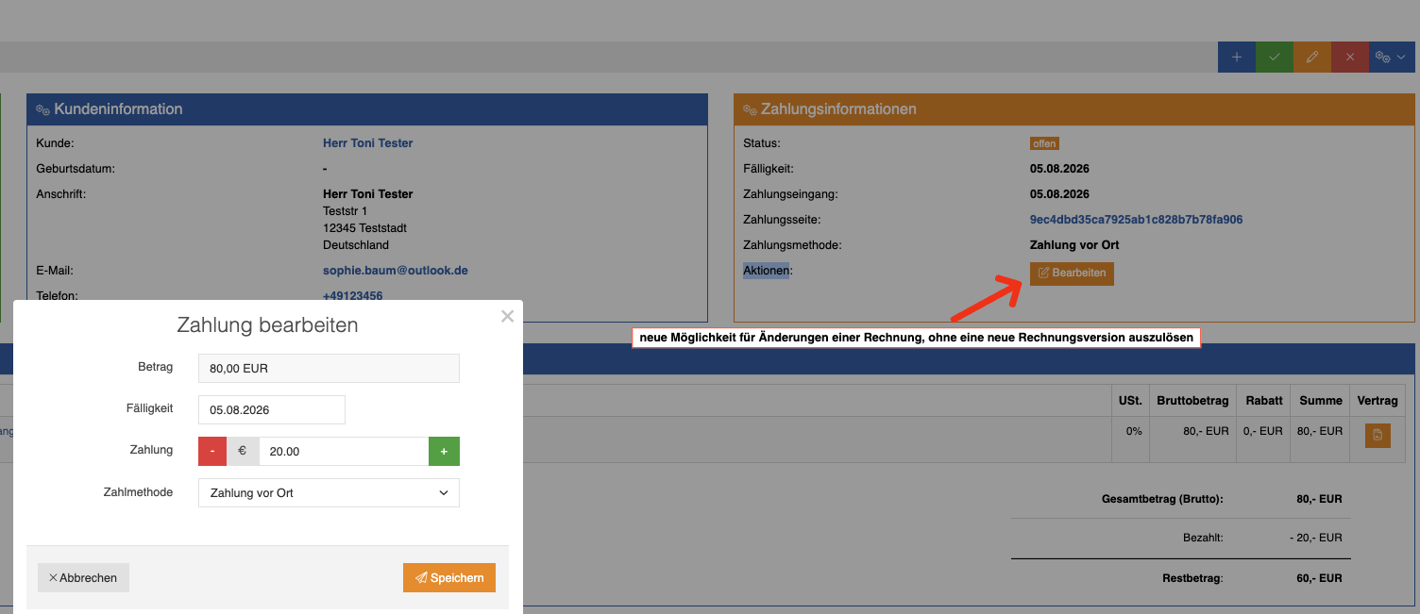
Task: Open the Herr Toni Tester customer link
Action: point(368,143)
